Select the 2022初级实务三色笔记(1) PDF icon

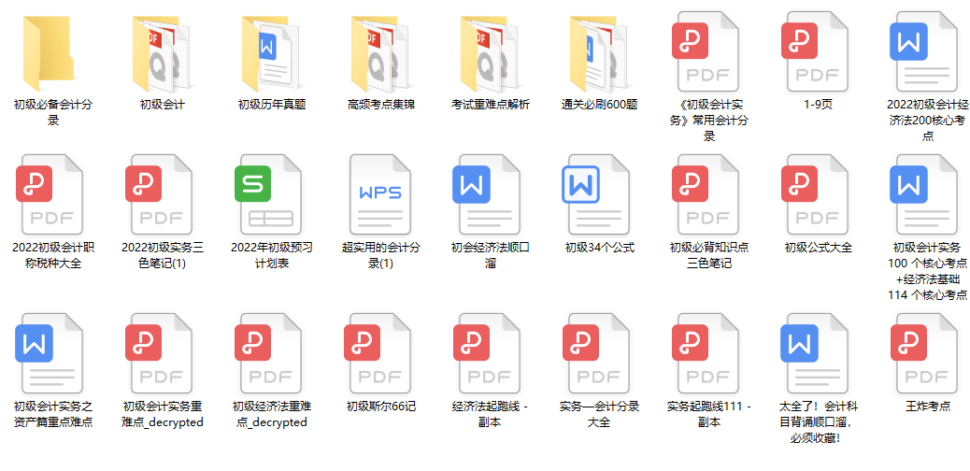[x=158, y=195]
